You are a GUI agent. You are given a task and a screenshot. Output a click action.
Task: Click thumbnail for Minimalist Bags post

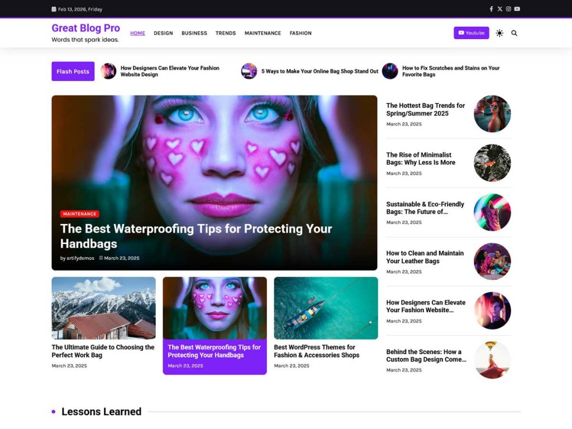pyautogui.click(x=492, y=163)
